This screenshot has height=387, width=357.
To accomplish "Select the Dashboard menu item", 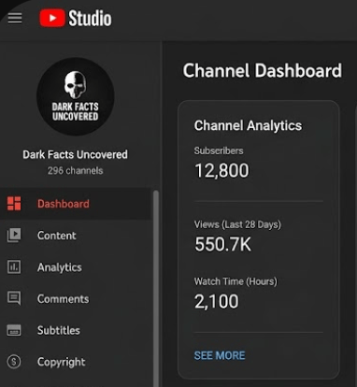I will [75, 204].
